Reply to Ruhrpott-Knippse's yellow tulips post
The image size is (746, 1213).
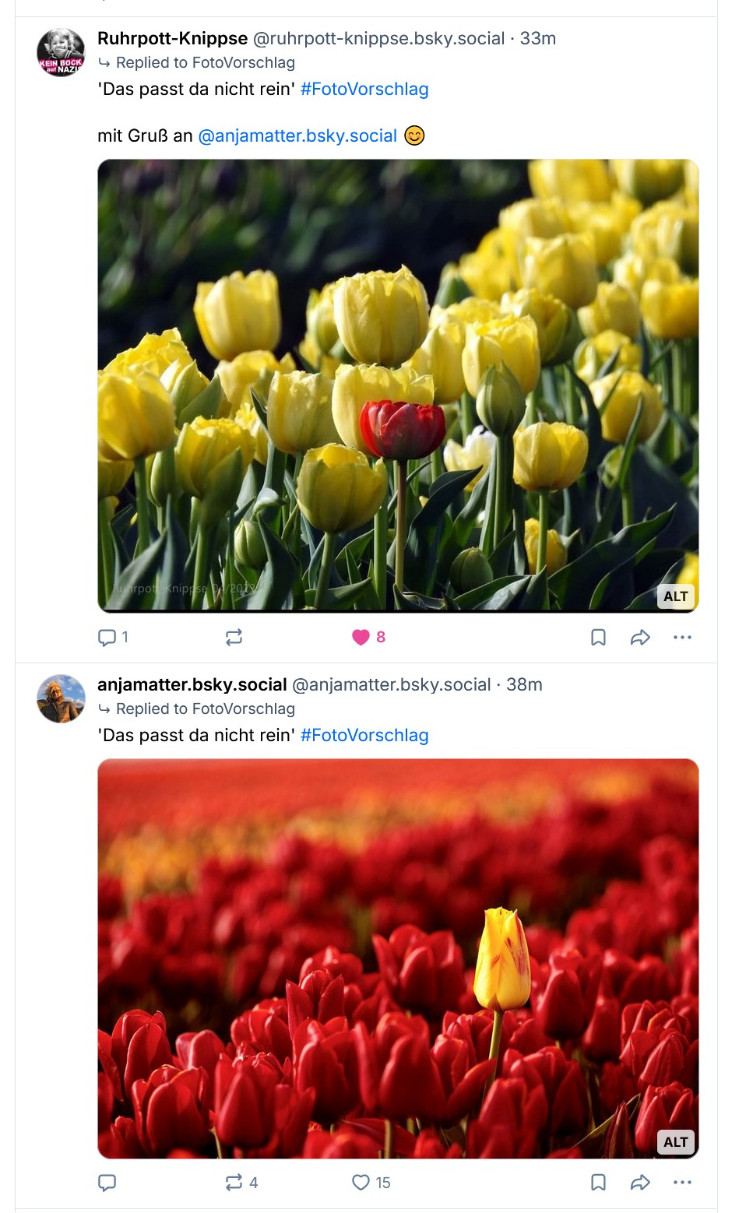pyautogui.click(x=107, y=638)
